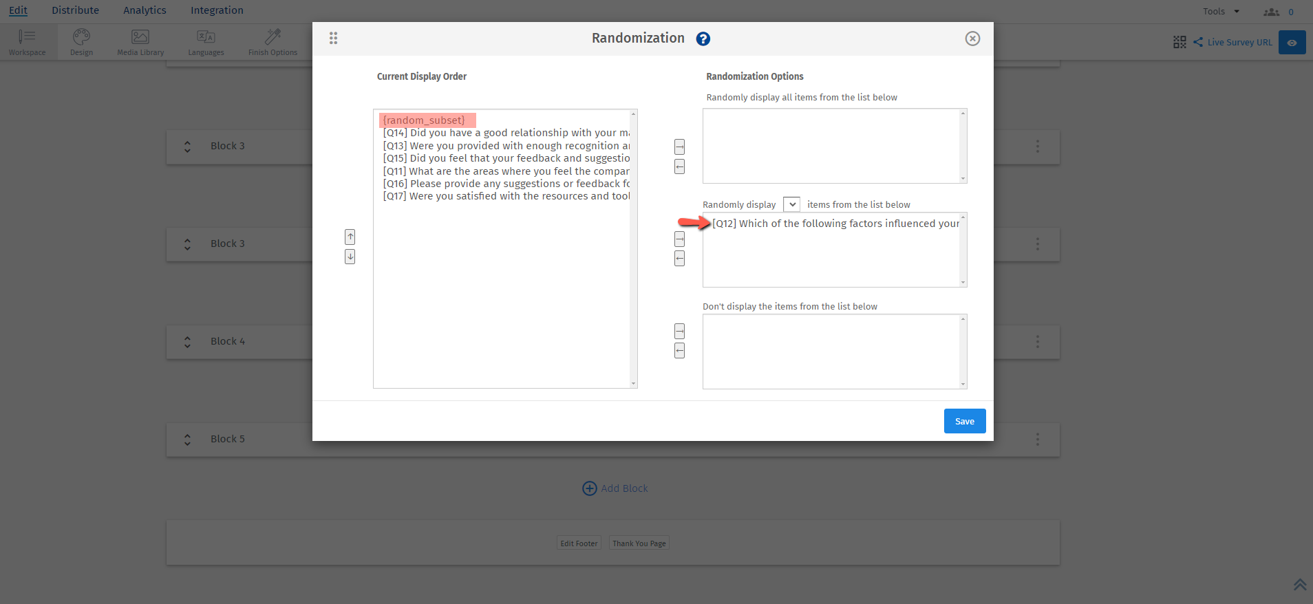The image size is (1313, 604).
Task: Click the Add Block link
Action: (x=625, y=488)
